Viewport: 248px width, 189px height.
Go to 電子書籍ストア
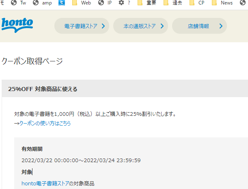coord(82,26)
